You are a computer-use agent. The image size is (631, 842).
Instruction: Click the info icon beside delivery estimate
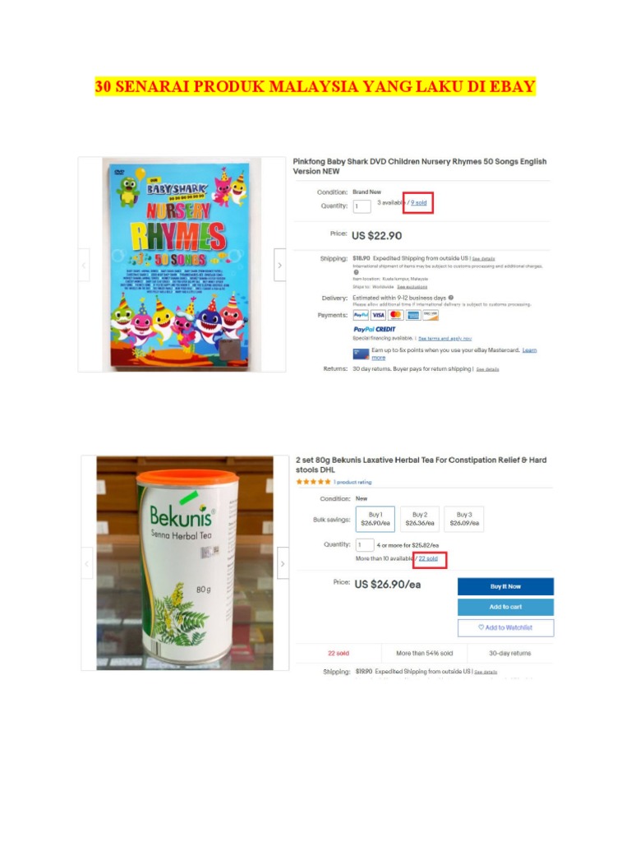[x=451, y=298]
